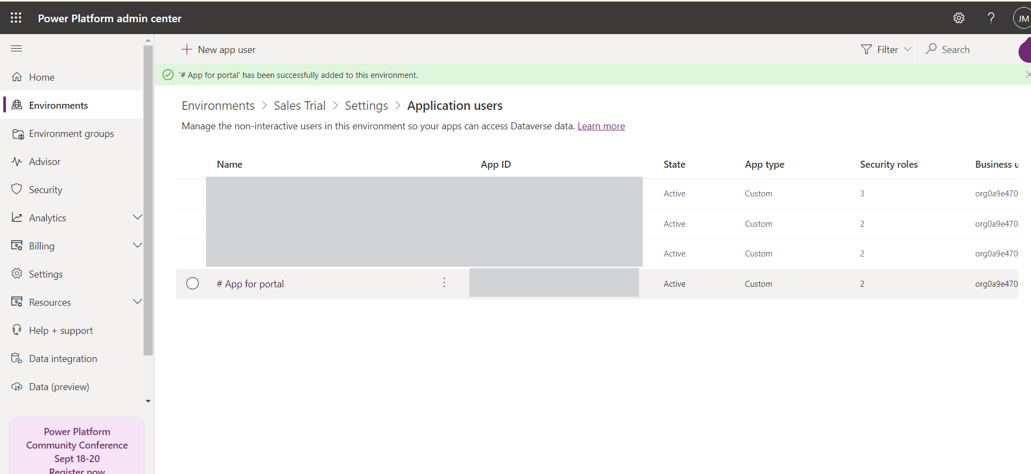Open the settings gear in header
This screenshot has height=474, width=1031.
point(958,18)
